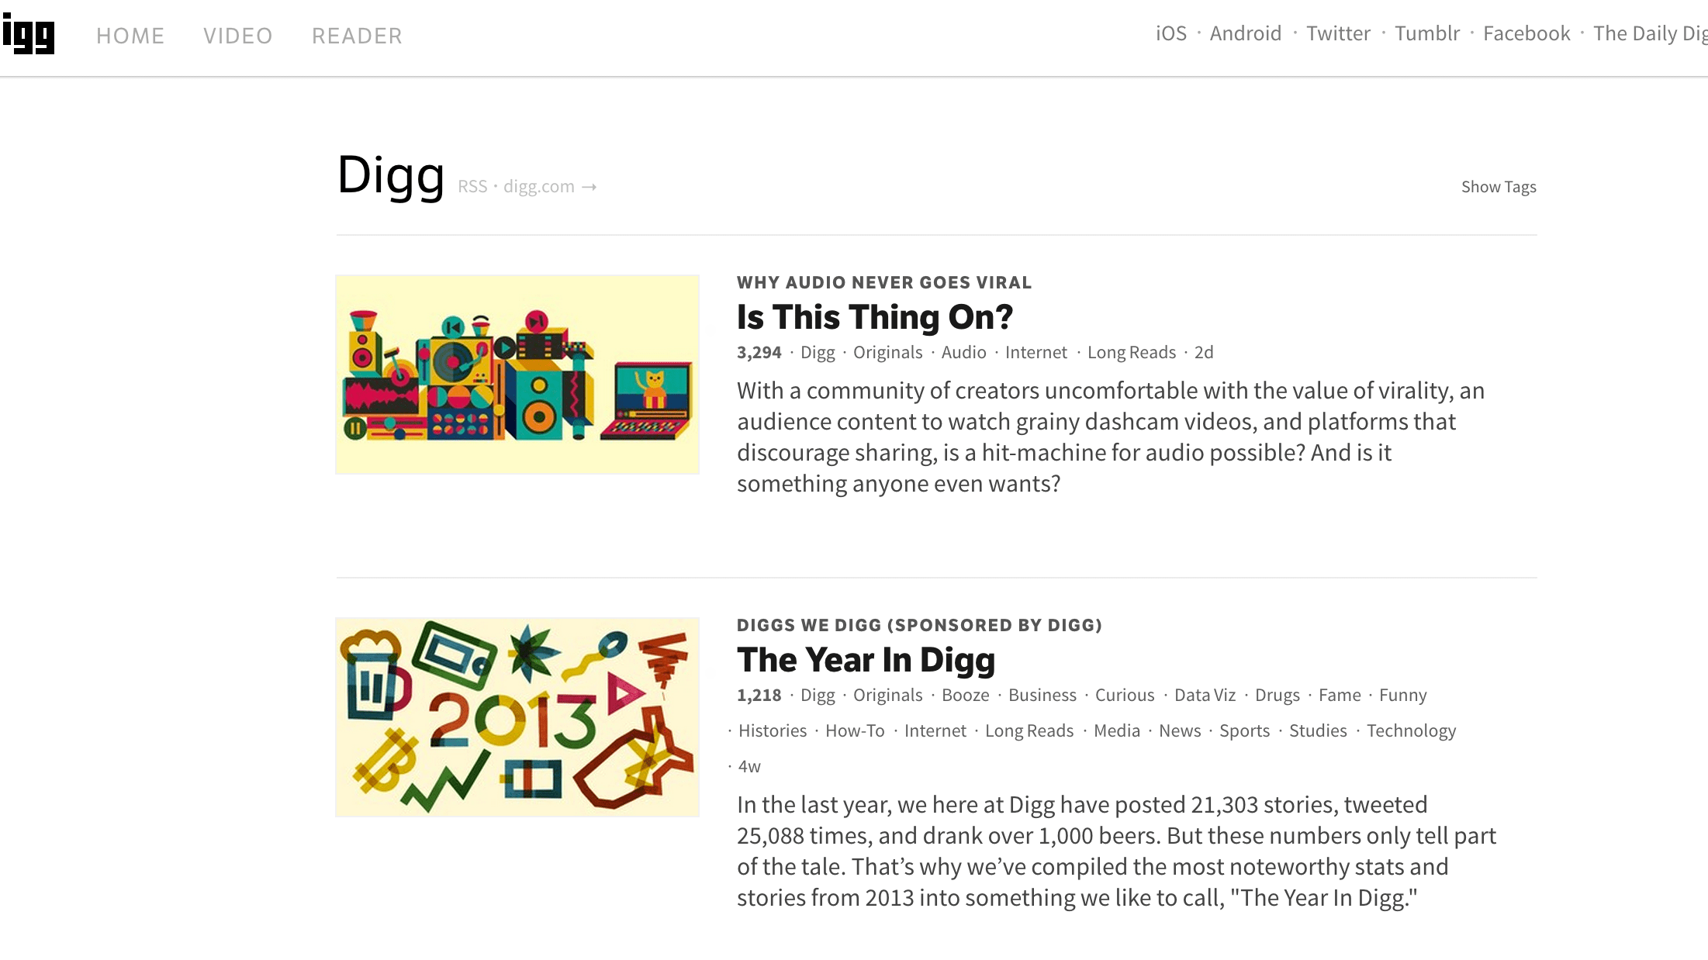The image size is (1708, 960).
Task: Click the digg.com arrow link
Action: [549, 187]
